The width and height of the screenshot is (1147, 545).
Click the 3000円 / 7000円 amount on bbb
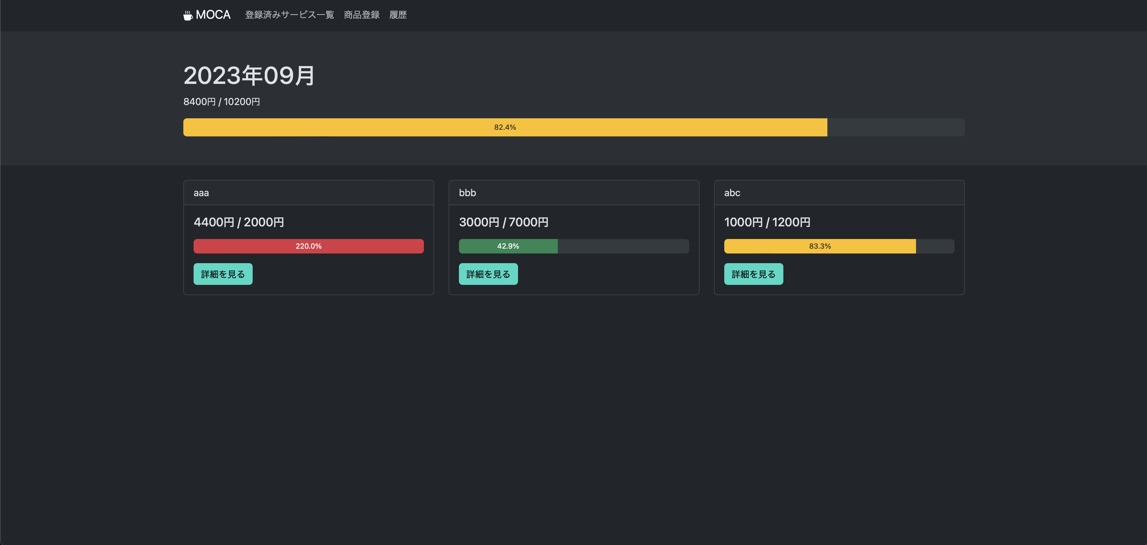tap(504, 222)
